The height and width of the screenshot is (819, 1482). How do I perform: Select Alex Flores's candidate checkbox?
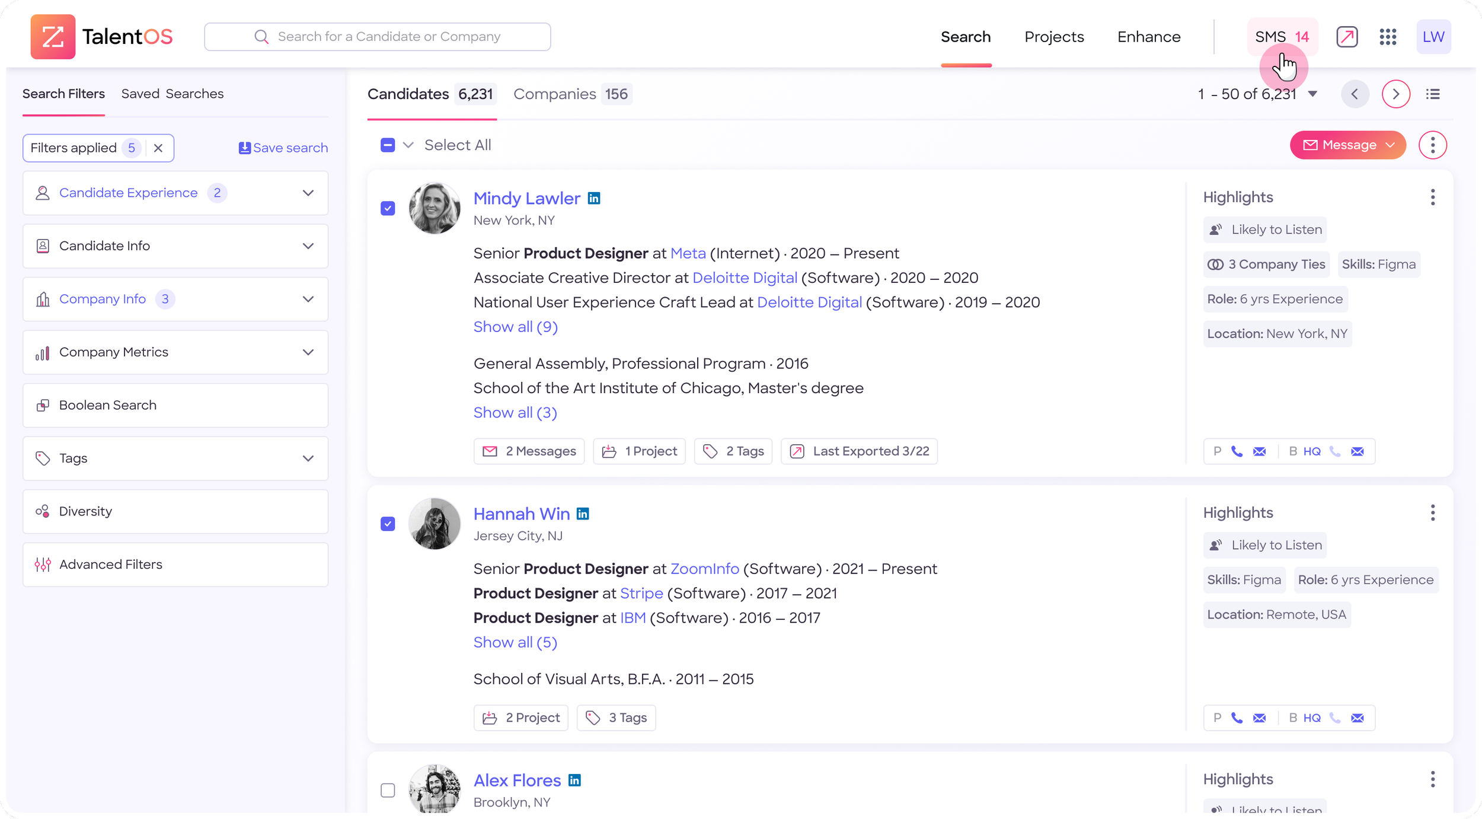[388, 791]
